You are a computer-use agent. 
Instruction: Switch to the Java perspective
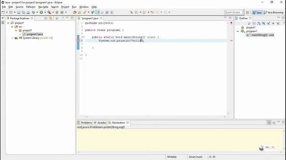(x=257, y=12)
